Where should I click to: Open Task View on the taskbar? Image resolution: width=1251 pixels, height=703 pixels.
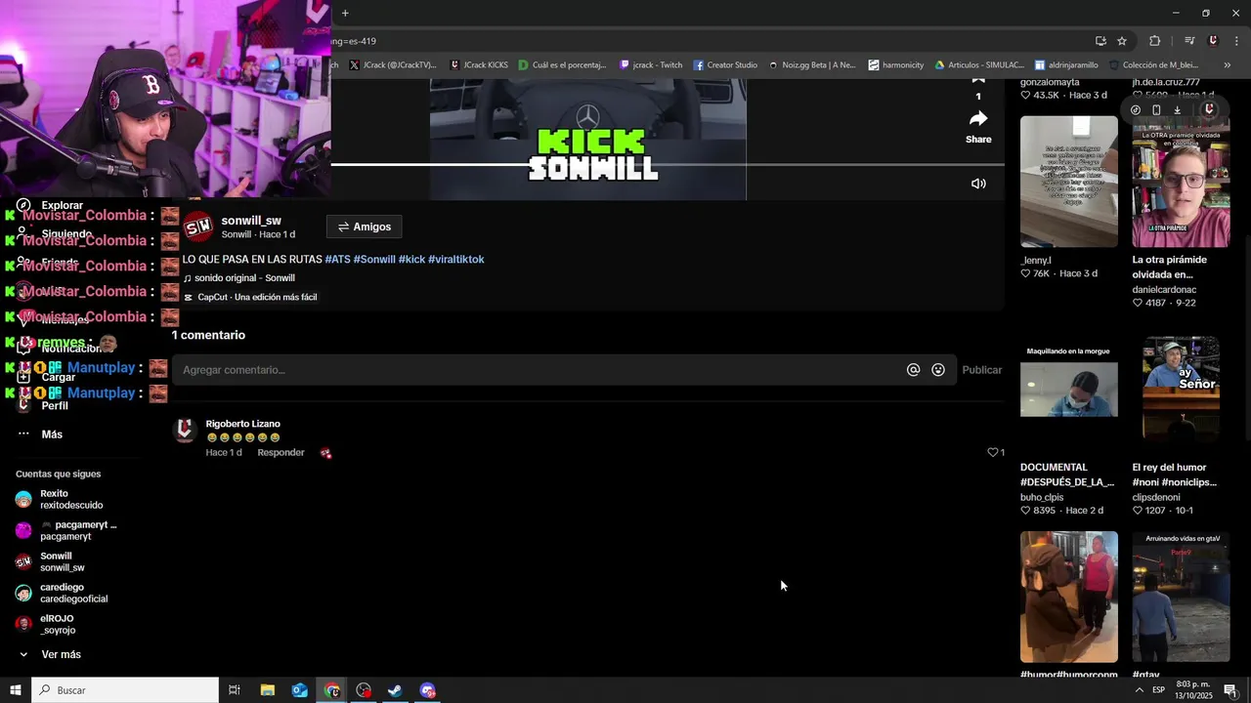click(235, 690)
